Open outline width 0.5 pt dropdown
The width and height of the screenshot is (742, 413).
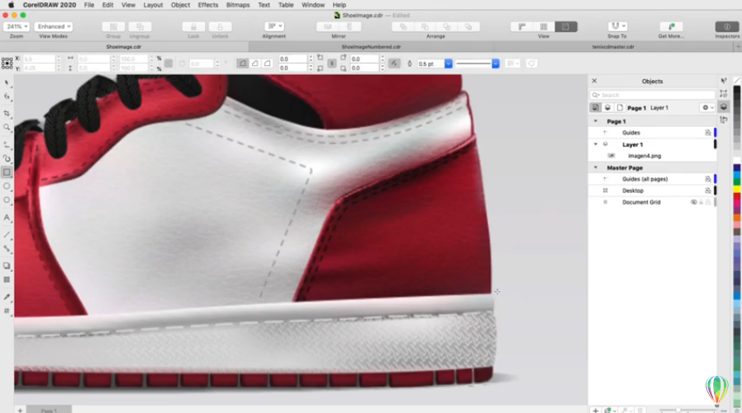(448, 63)
